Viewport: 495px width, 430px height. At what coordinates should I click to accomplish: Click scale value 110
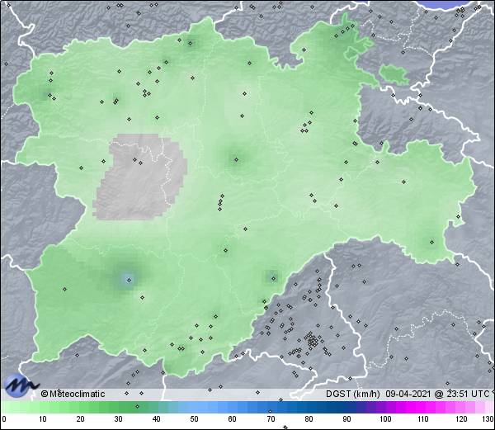pos(423,419)
